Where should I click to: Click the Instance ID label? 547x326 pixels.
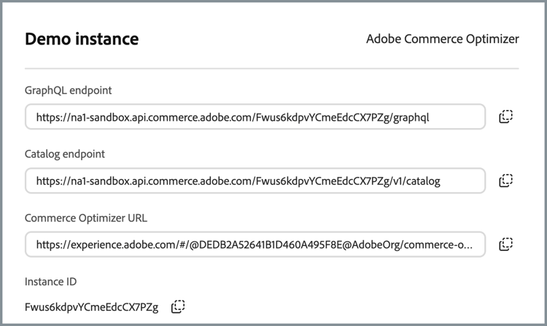coord(50,282)
